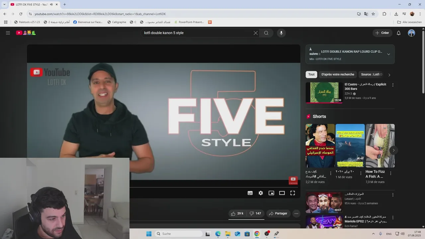The height and width of the screenshot is (239, 425).
Task: Open the Calligraphie bookmark
Action: tap(117, 22)
